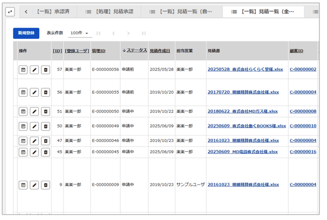Delete the record with ID 9

point(46,185)
